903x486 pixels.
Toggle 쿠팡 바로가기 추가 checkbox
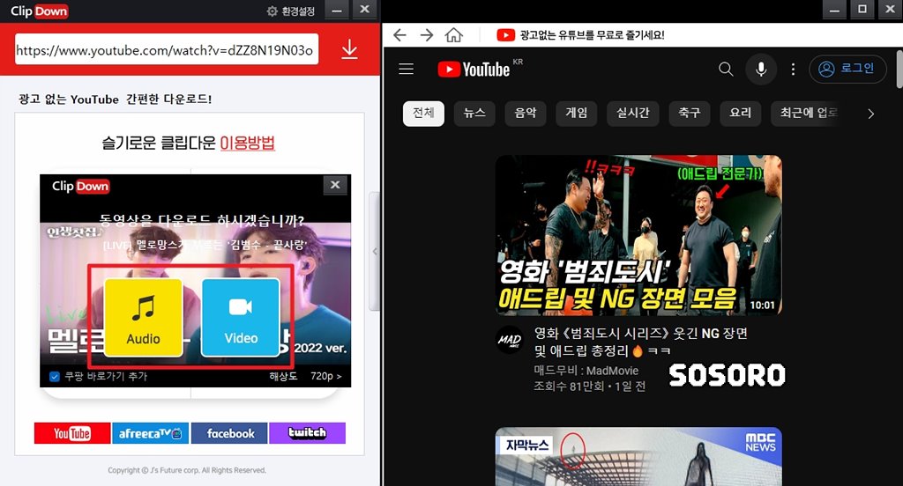pos(55,377)
